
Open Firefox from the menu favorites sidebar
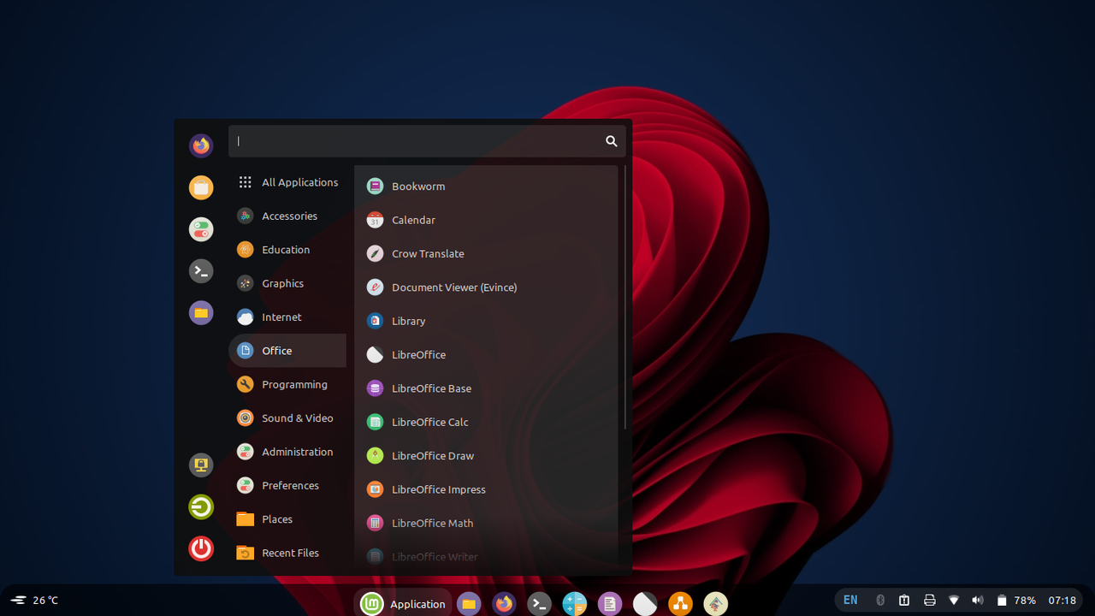(201, 146)
